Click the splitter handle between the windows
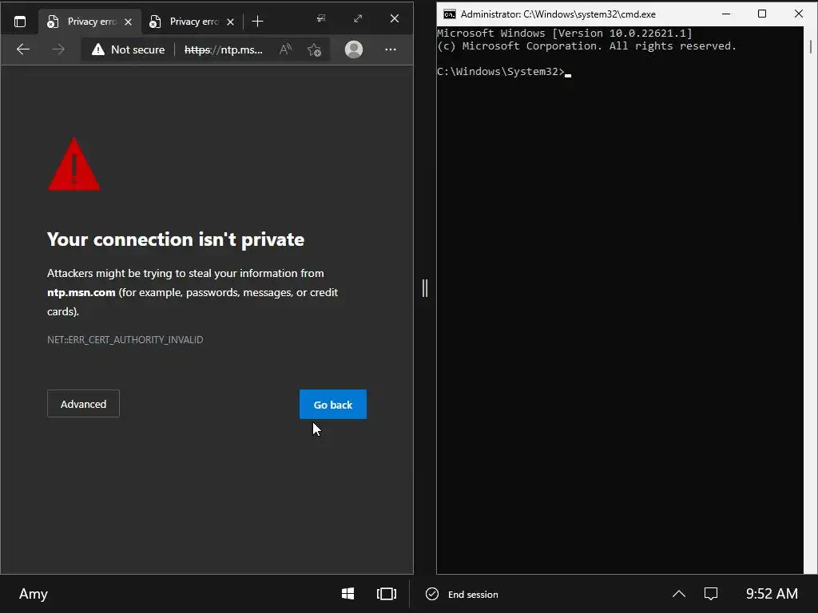 pyautogui.click(x=425, y=288)
